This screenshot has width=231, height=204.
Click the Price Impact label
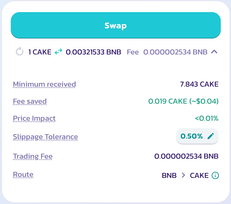pyautogui.click(x=34, y=118)
